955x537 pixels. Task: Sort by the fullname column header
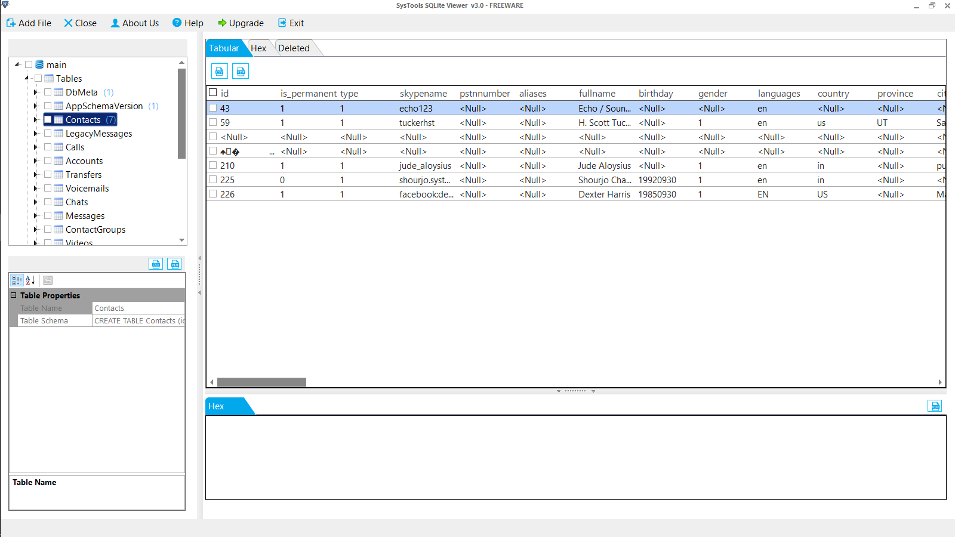(x=597, y=93)
